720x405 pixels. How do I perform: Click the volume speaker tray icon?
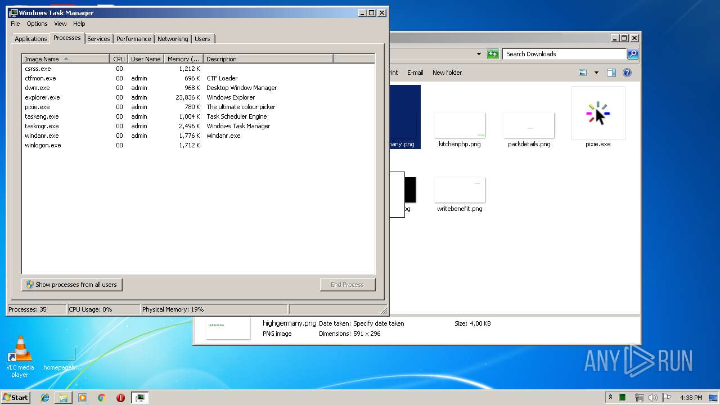[653, 398]
